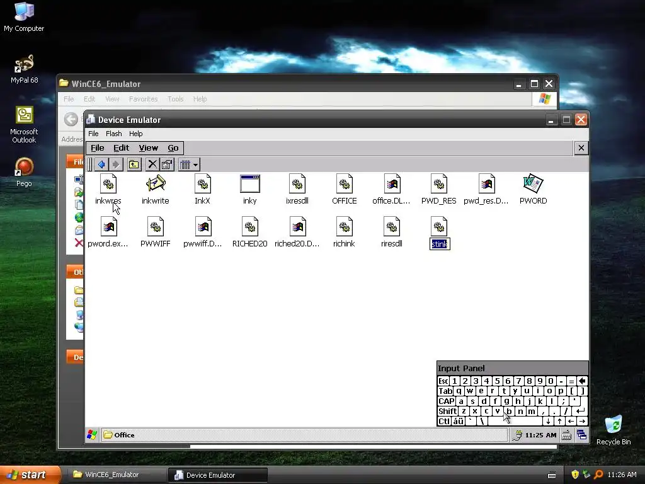This screenshot has height=484, width=645.
Task: Click the Office taskbar button in CE
Action: coord(304,435)
